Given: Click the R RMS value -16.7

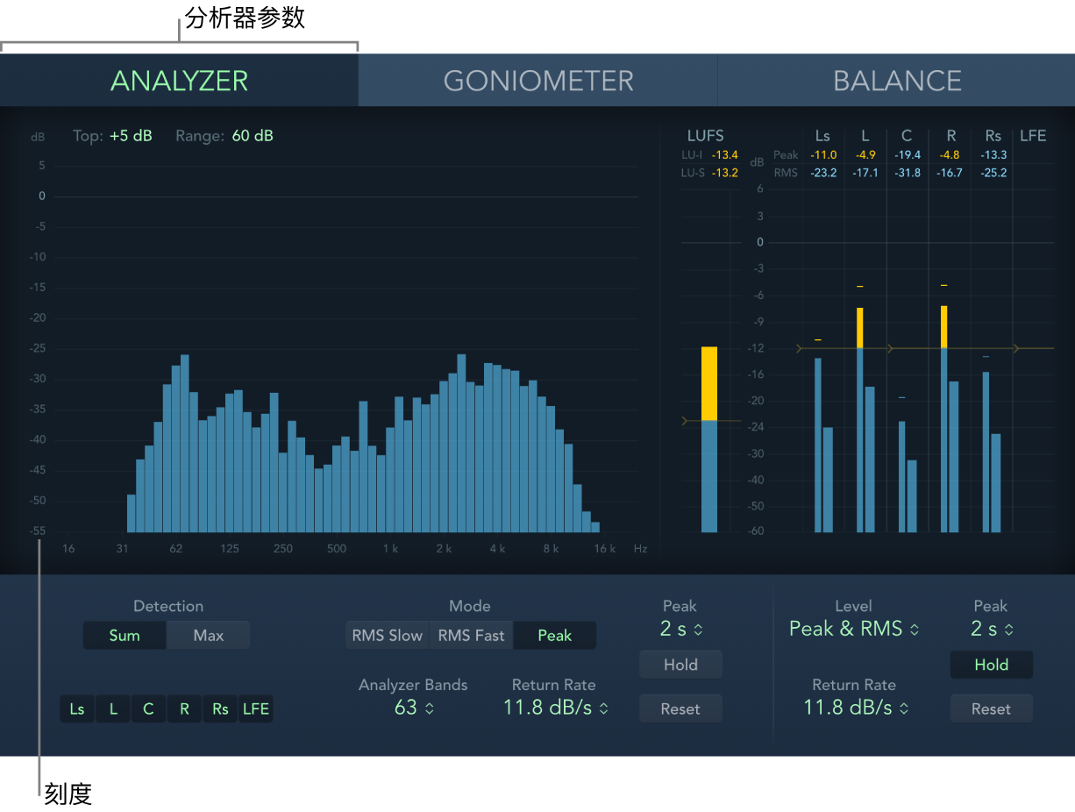Looking at the screenshot, I should point(950,173).
